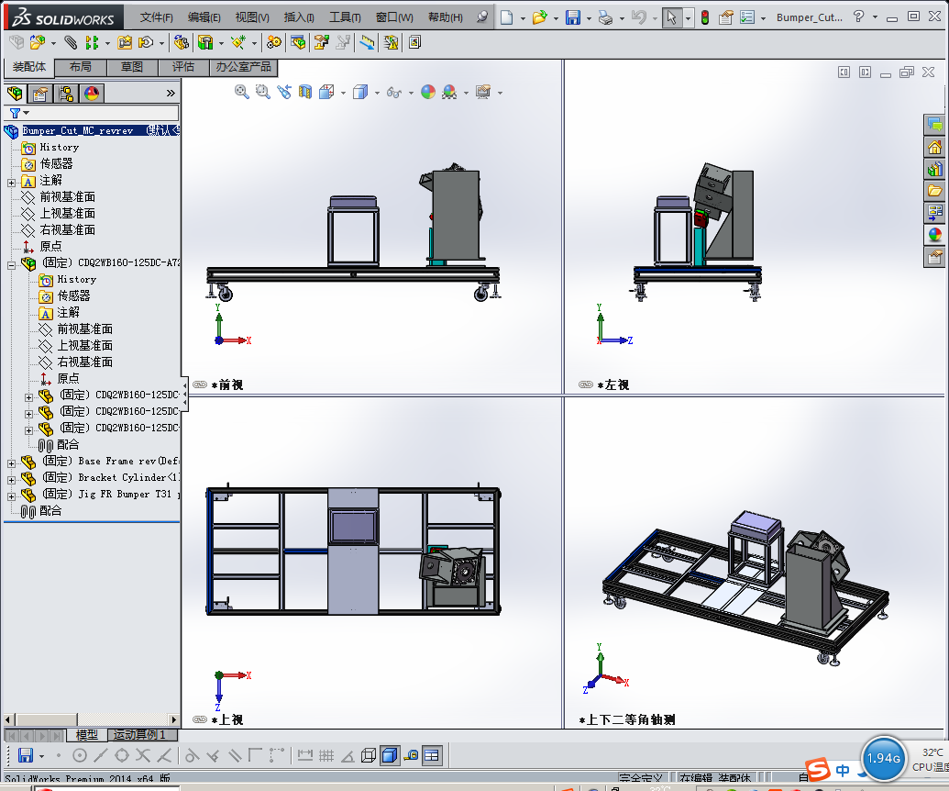Switch to the 办公室产品 tab

(243, 67)
